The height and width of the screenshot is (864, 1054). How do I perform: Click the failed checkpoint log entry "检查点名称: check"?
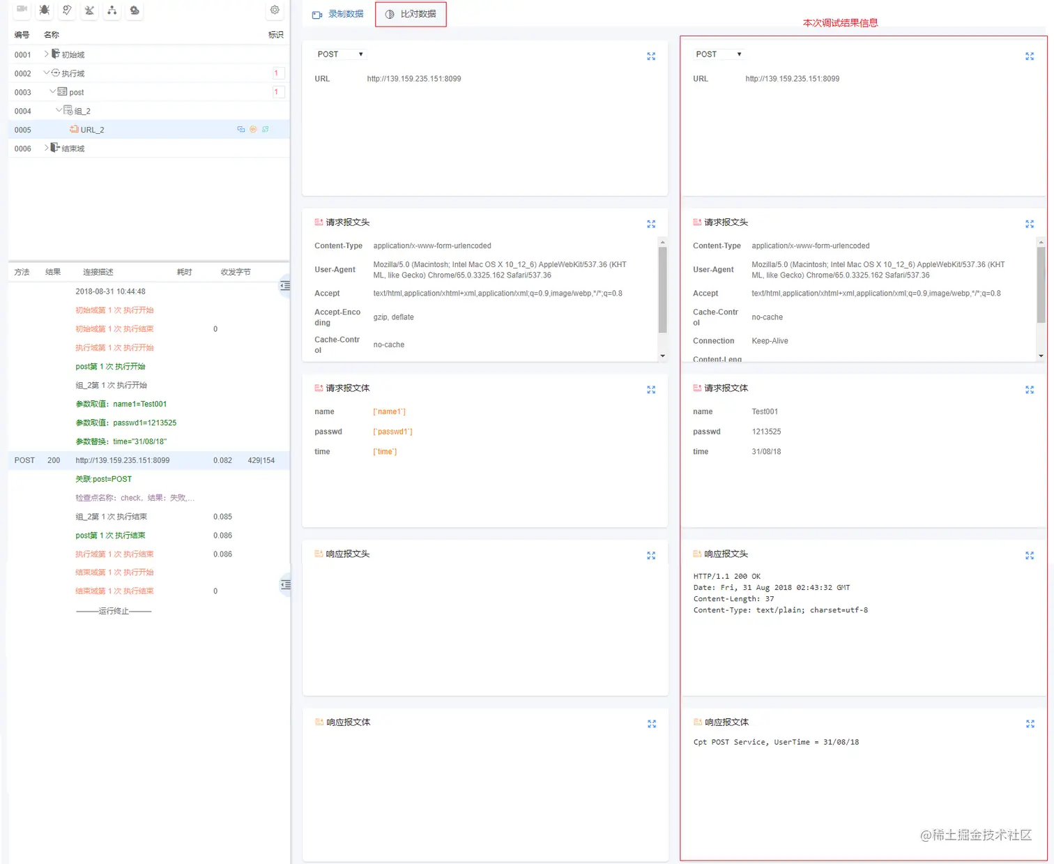(x=135, y=498)
